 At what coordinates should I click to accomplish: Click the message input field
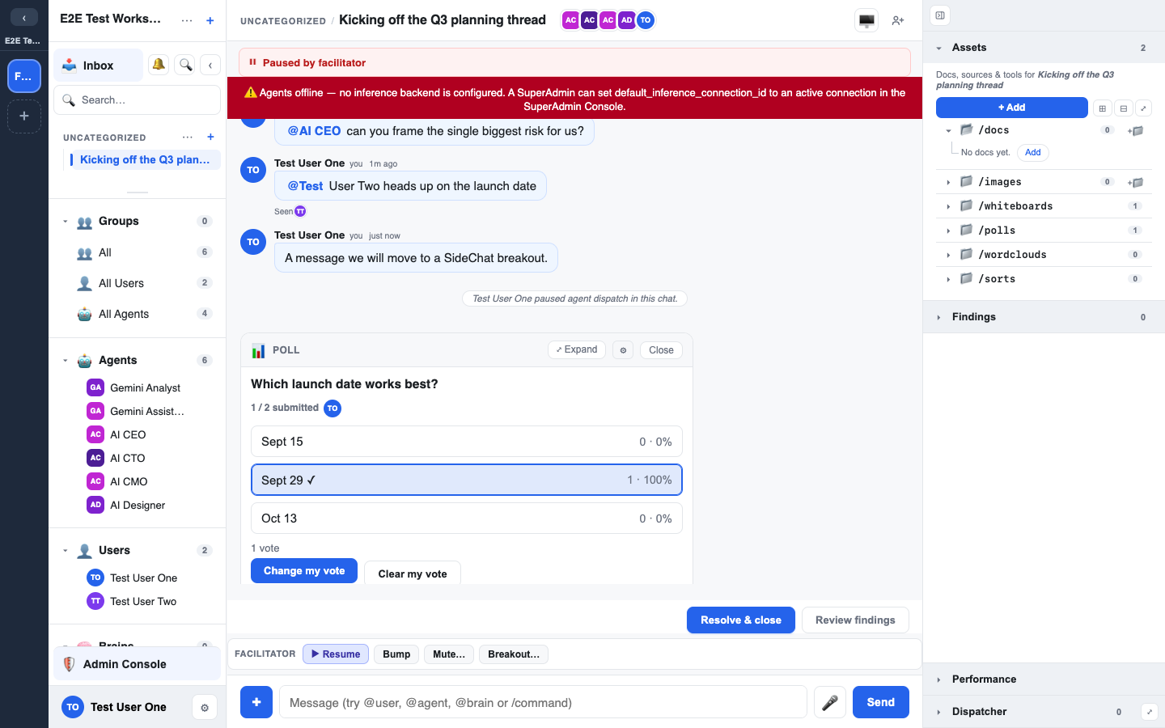pyautogui.click(x=543, y=702)
